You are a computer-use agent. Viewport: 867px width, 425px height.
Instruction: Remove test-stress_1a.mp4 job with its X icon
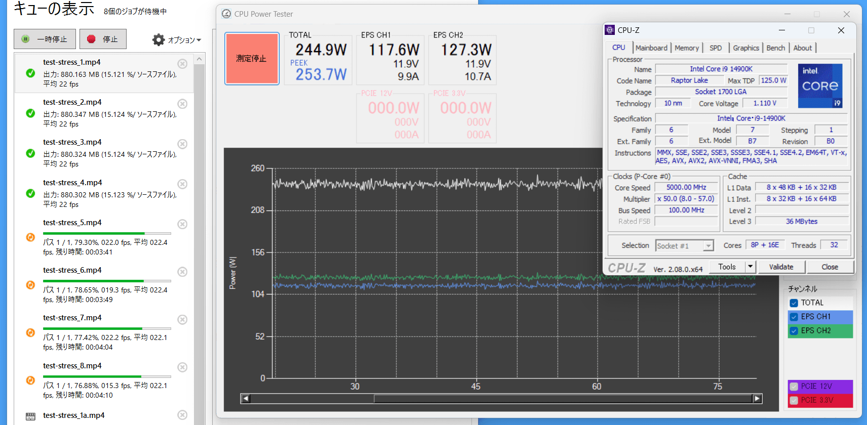tap(182, 415)
